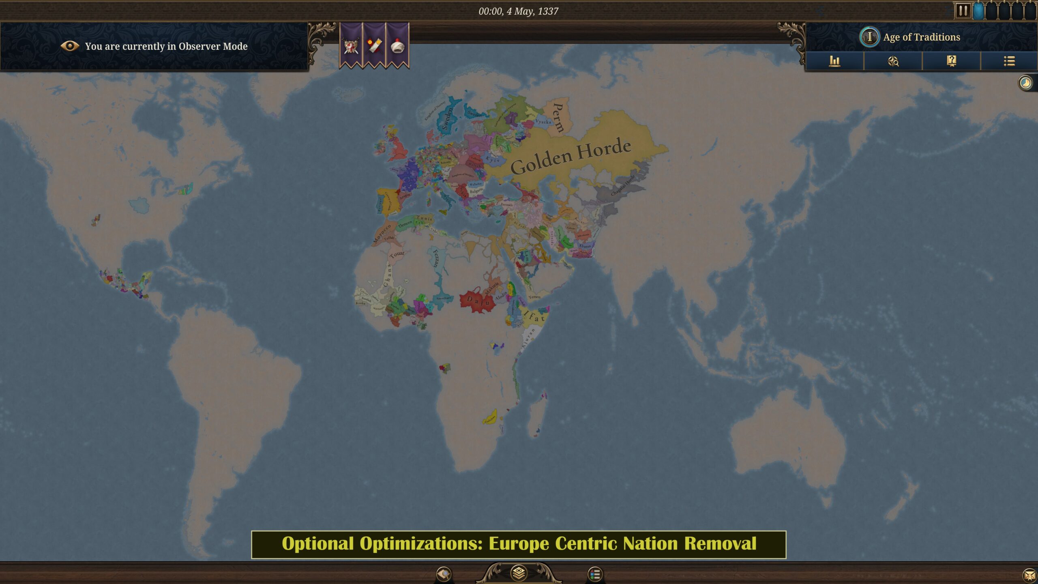The height and width of the screenshot is (584, 1038).
Task: Select the Chagatai Horde on the map
Action: [623, 186]
